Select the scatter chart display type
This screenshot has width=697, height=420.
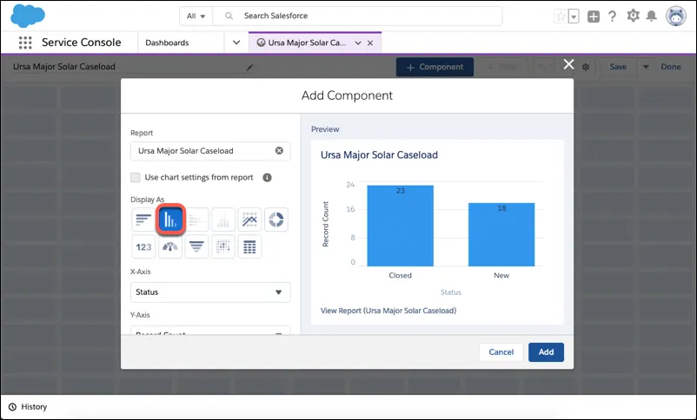coord(223,246)
